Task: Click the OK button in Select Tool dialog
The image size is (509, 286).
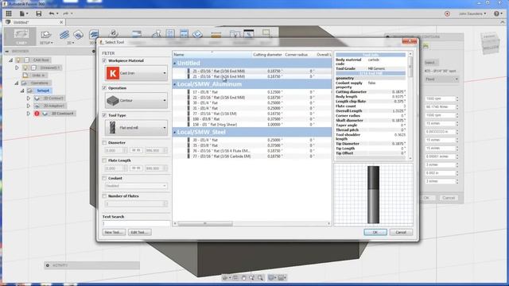Action: 375,232
